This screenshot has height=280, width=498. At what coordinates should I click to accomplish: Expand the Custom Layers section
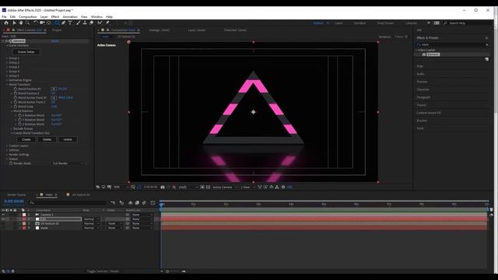(x=7, y=146)
